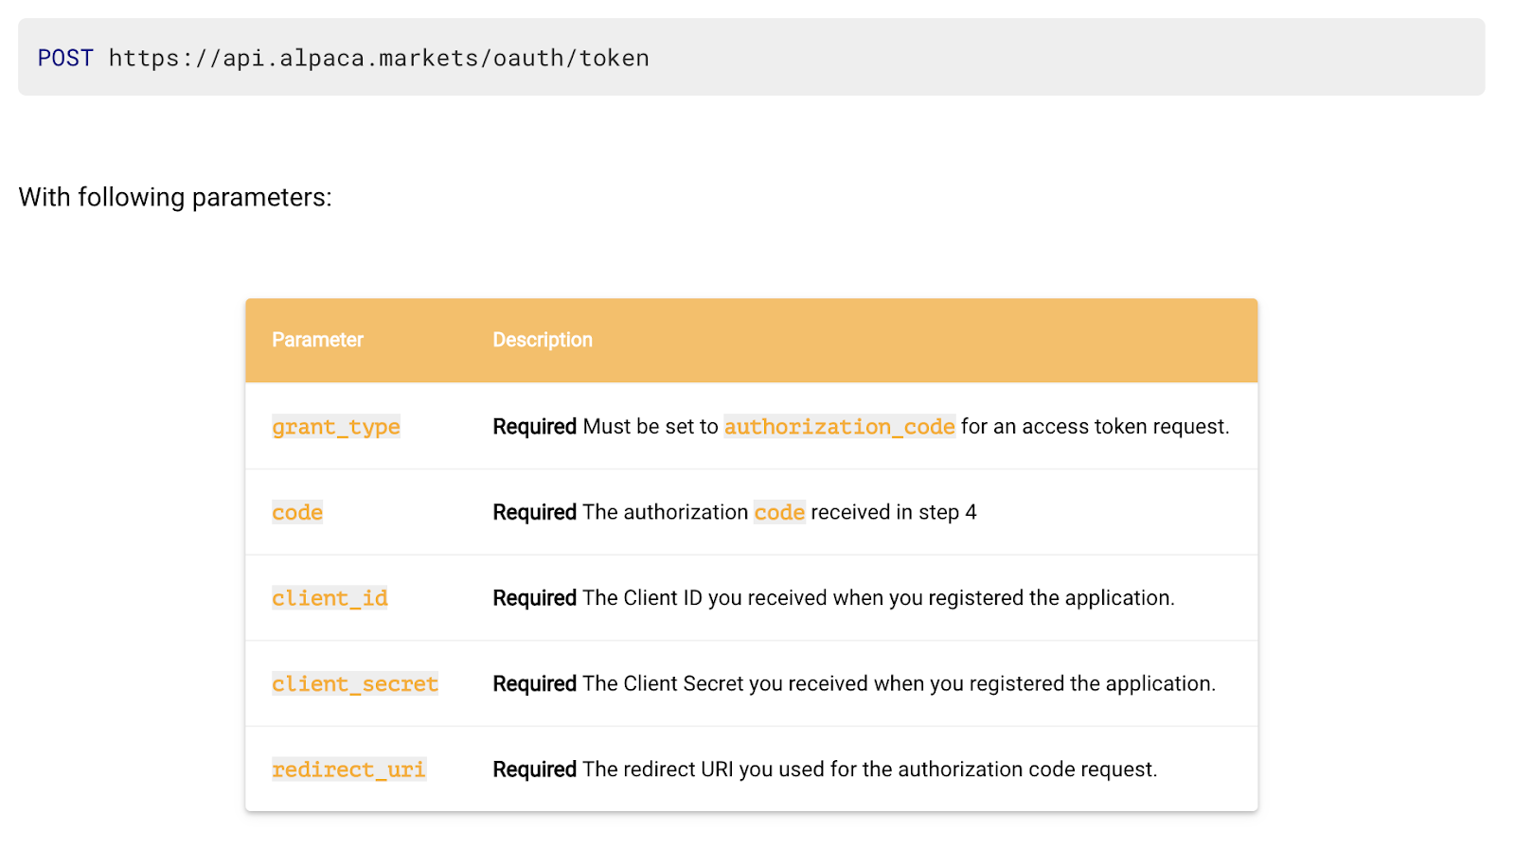Screen dimensions: 1515x849
Task: Click the Description column header
Action: click(543, 340)
